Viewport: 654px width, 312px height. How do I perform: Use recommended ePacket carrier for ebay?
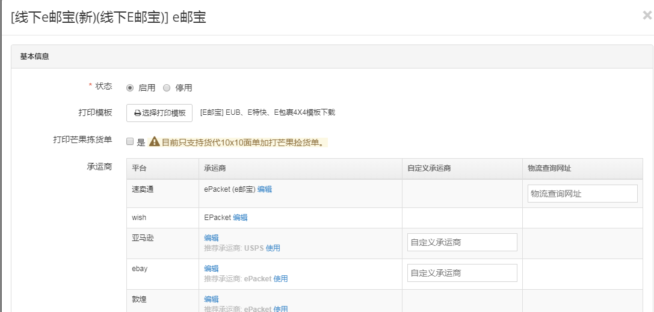(280, 279)
